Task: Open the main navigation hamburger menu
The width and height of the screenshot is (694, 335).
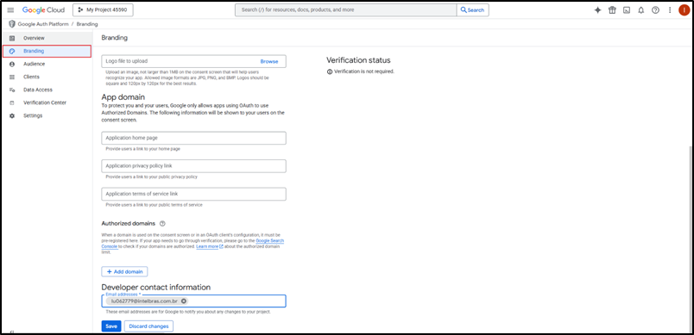Action: tap(10, 9)
